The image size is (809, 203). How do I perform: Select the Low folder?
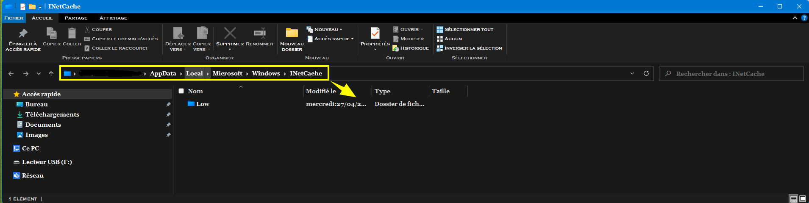(198, 104)
